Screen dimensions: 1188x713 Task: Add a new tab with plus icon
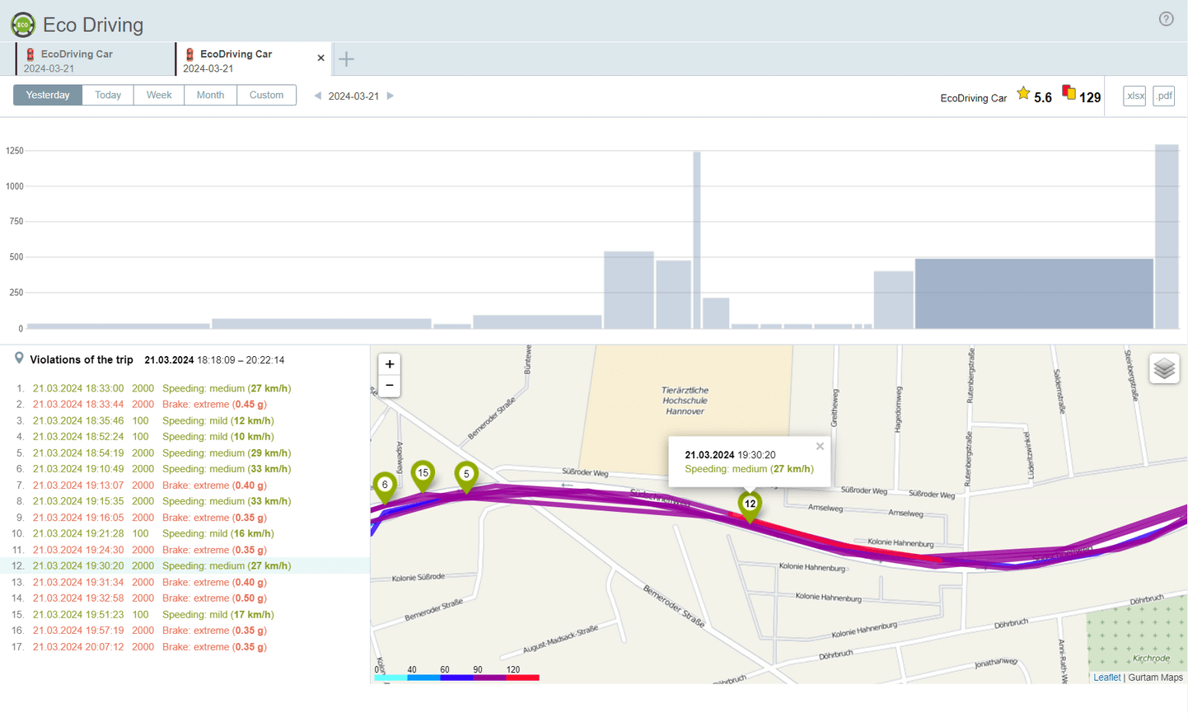click(347, 59)
